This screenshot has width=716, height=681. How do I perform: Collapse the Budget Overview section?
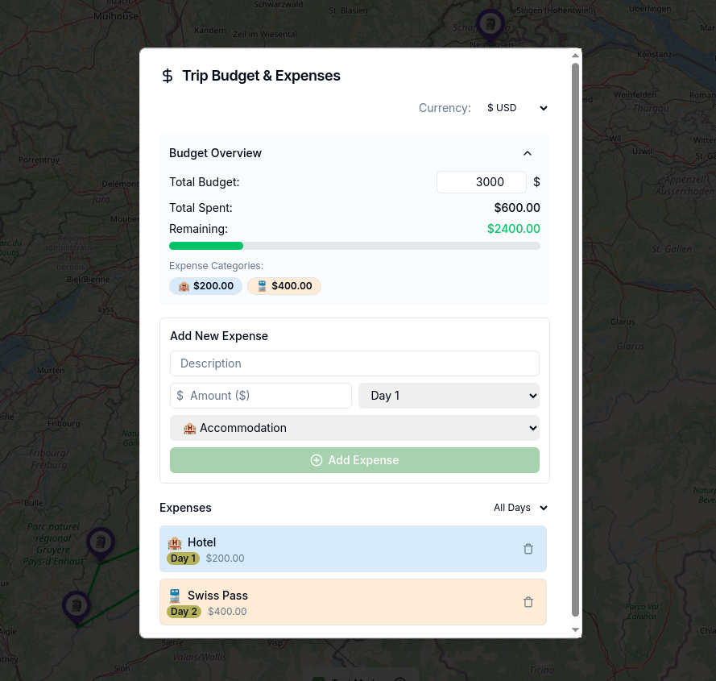pos(528,153)
